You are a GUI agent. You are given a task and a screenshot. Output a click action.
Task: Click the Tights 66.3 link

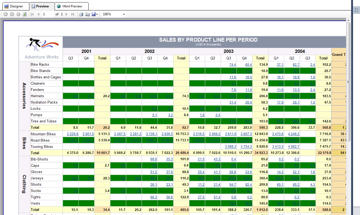(x=154, y=197)
